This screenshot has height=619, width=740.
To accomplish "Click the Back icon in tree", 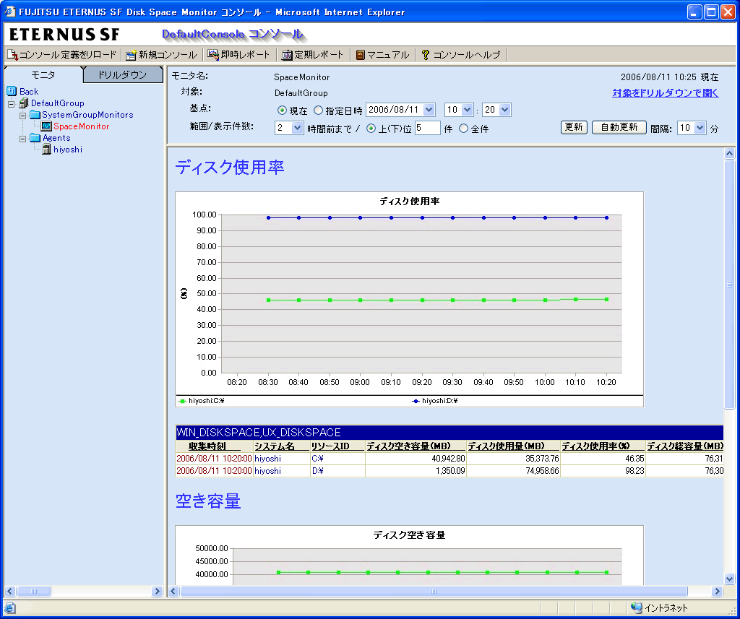I will tap(12, 92).
